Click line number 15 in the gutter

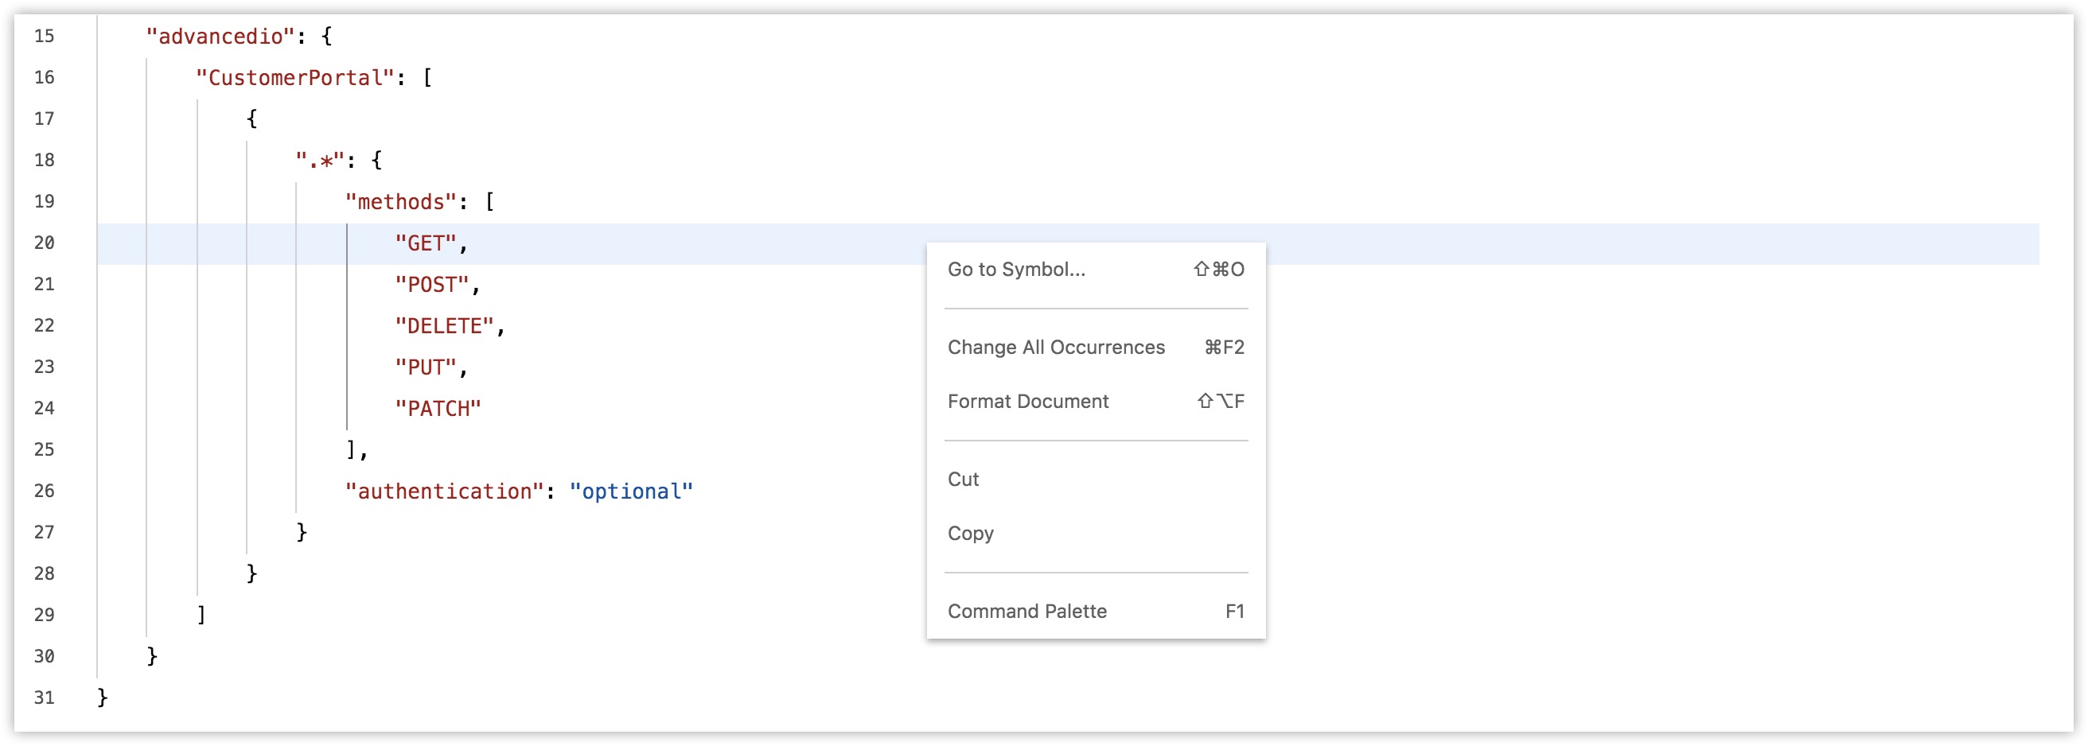click(45, 37)
